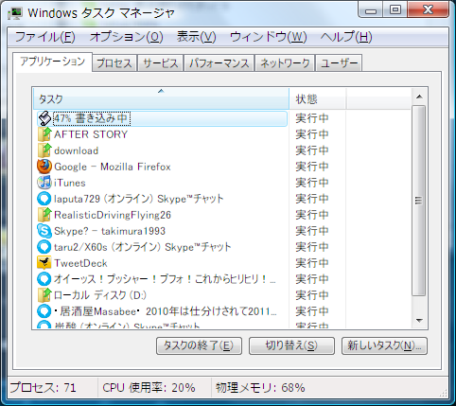
Task: Select the アプリケーション tab
Action: pos(53,62)
